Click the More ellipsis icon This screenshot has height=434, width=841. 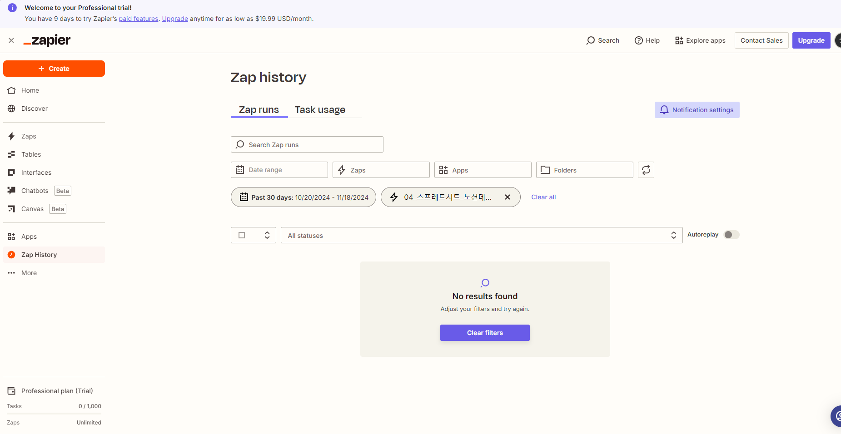tap(11, 273)
